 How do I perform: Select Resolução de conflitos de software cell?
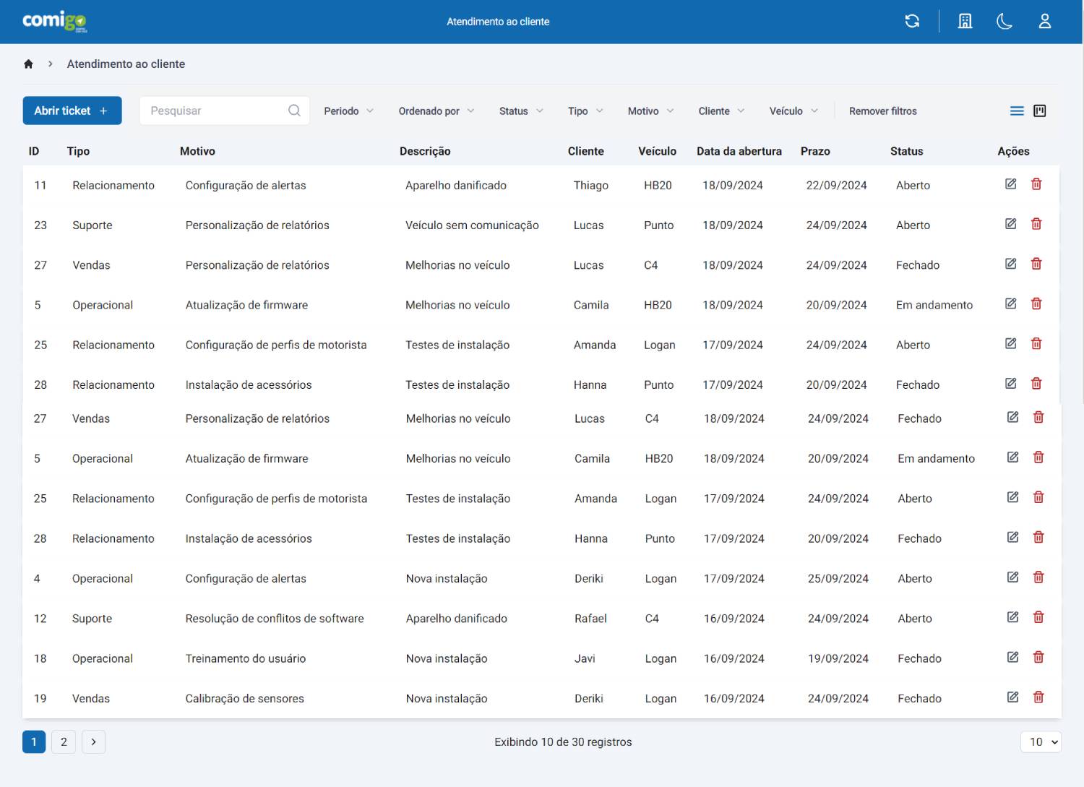coord(275,618)
